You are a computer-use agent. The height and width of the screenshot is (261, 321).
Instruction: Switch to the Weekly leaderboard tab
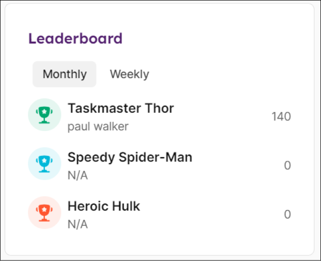pyautogui.click(x=130, y=74)
